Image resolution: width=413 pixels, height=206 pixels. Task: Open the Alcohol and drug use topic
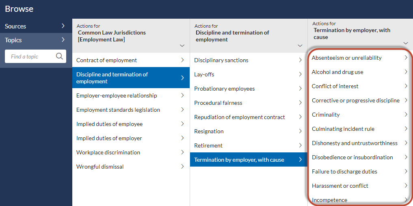click(360, 72)
